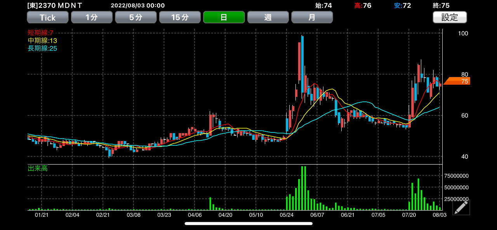Click the 40 price axis label
The width and height of the screenshot is (497, 230).
pyautogui.click(x=464, y=157)
